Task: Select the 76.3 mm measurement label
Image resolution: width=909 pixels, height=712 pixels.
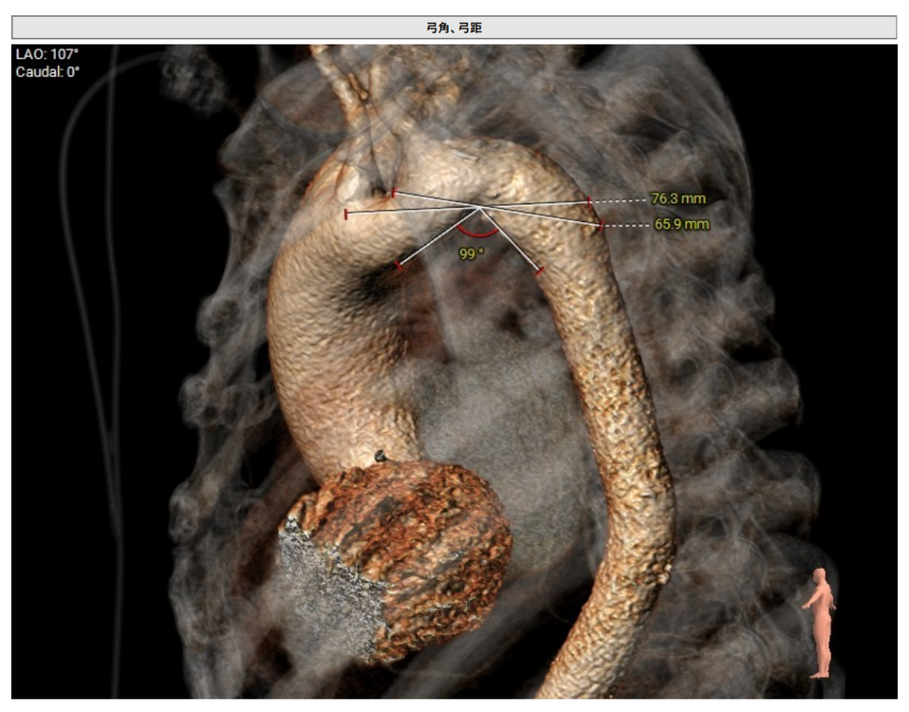Action: pos(678,199)
